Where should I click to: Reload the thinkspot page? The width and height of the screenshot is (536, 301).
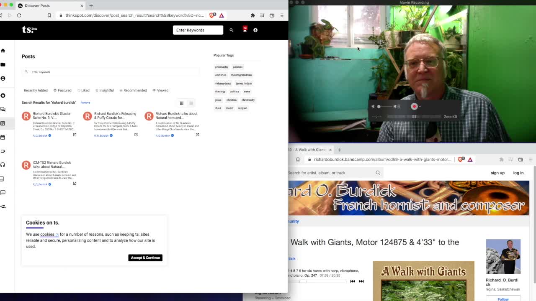coord(19,15)
